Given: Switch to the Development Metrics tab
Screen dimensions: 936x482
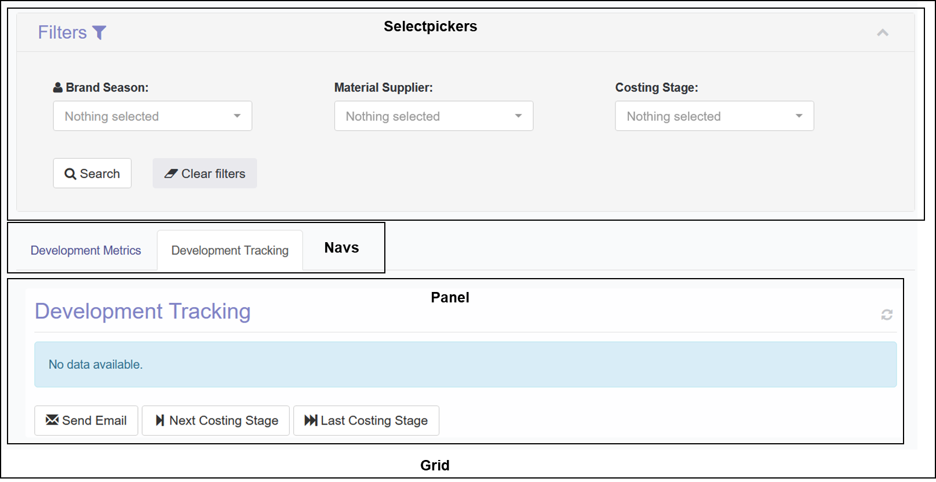Looking at the screenshot, I should (86, 250).
